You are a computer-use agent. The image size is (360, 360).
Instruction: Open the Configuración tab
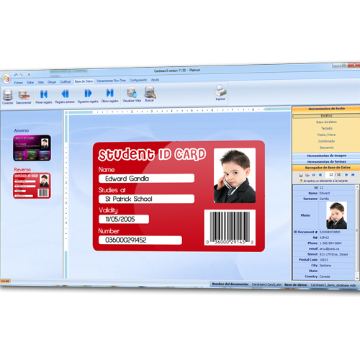[138, 80]
